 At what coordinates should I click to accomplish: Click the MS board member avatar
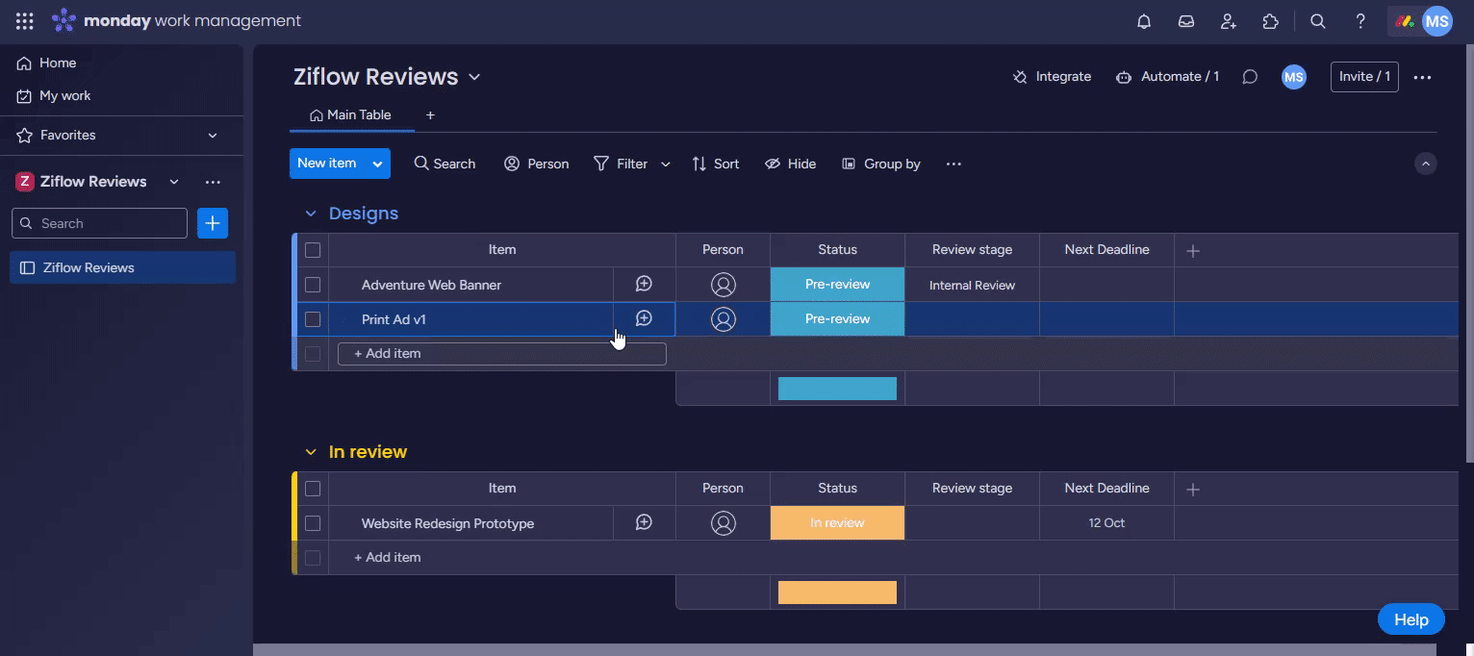click(x=1294, y=77)
